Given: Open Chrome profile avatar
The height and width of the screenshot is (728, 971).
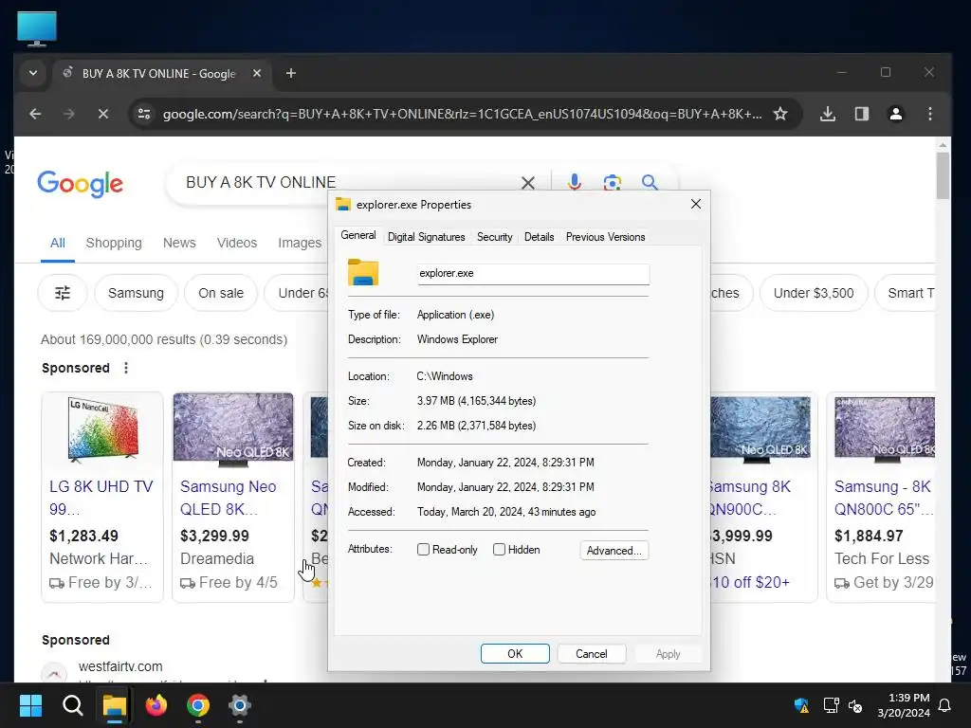Looking at the screenshot, I should point(895,114).
